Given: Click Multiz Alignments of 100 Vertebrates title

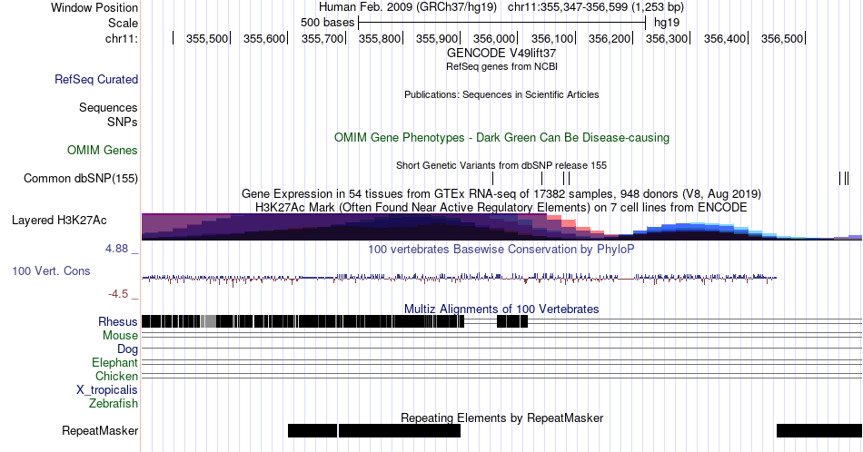Looking at the screenshot, I should (x=501, y=309).
